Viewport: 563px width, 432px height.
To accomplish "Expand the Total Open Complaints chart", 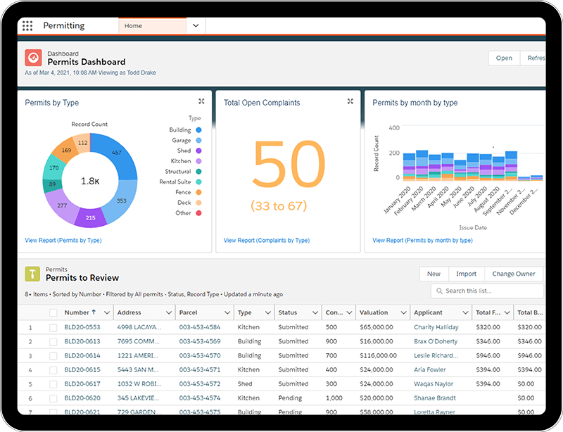I will click(x=350, y=101).
